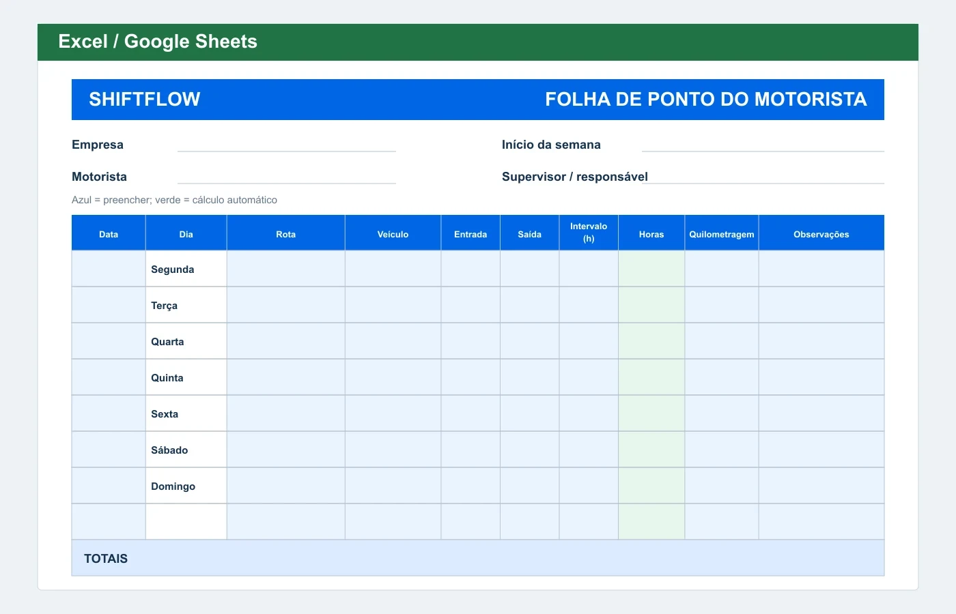Click the TOTAIS row label
Screen dimensions: 956x614
pyautogui.click(x=106, y=558)
